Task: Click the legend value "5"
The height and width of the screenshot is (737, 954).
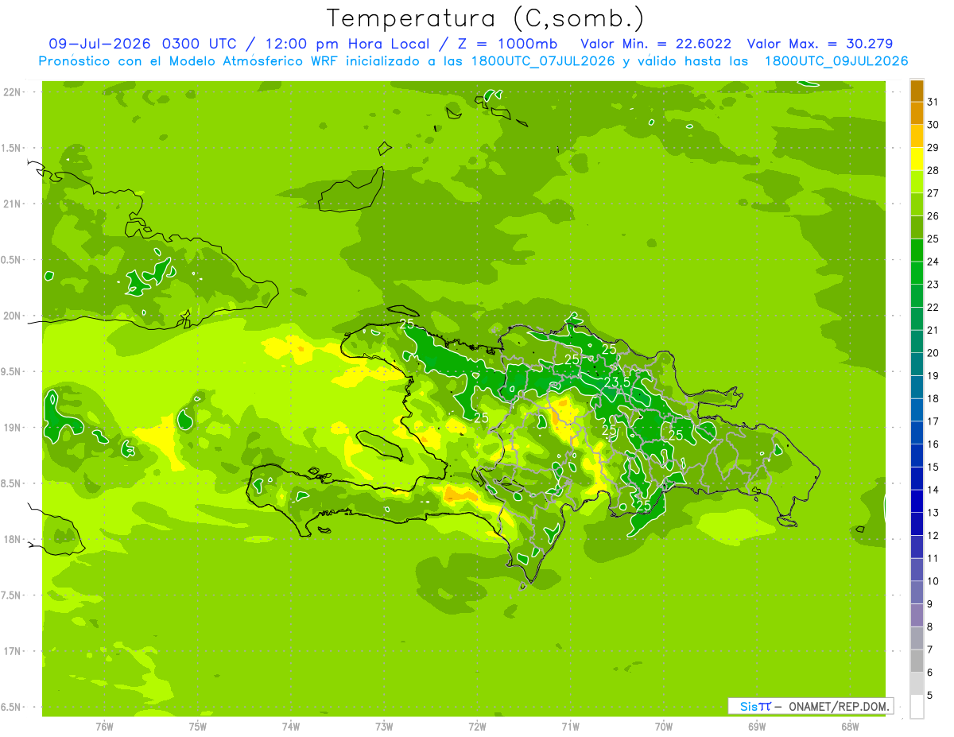Action: pyautogui.click(x=930, y=696)
